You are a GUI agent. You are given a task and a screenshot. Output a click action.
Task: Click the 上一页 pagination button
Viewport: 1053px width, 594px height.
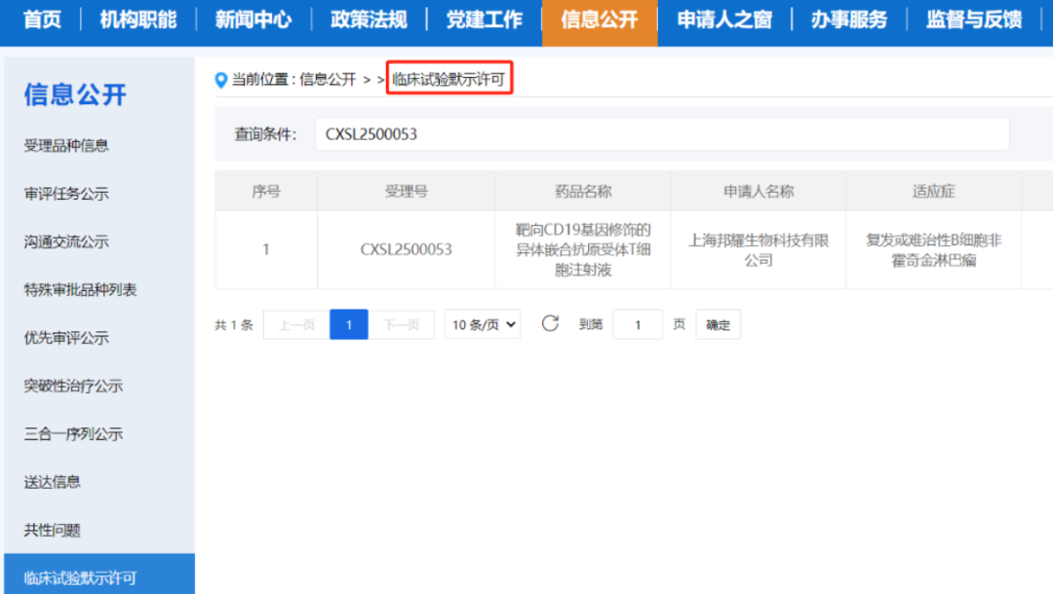(x=296, y=324)
